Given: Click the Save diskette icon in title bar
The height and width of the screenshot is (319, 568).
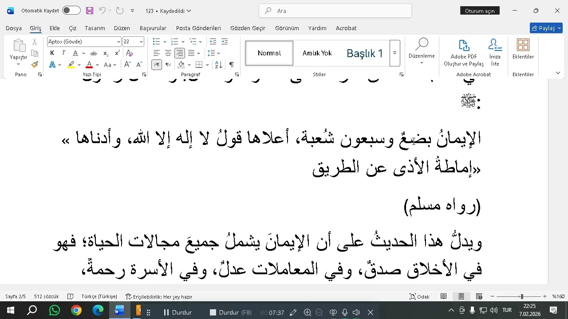Looking at the screenshot, I should click(x=90, y=11).
